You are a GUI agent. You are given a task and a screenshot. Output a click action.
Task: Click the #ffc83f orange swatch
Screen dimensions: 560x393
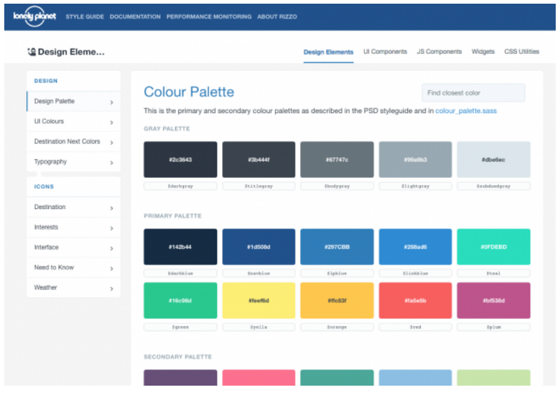pyautogui.click(x=336, y=300)
